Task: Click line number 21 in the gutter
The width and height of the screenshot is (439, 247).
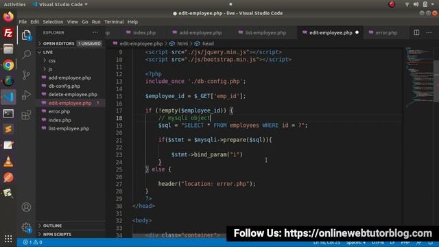Action: click(119, 140)
